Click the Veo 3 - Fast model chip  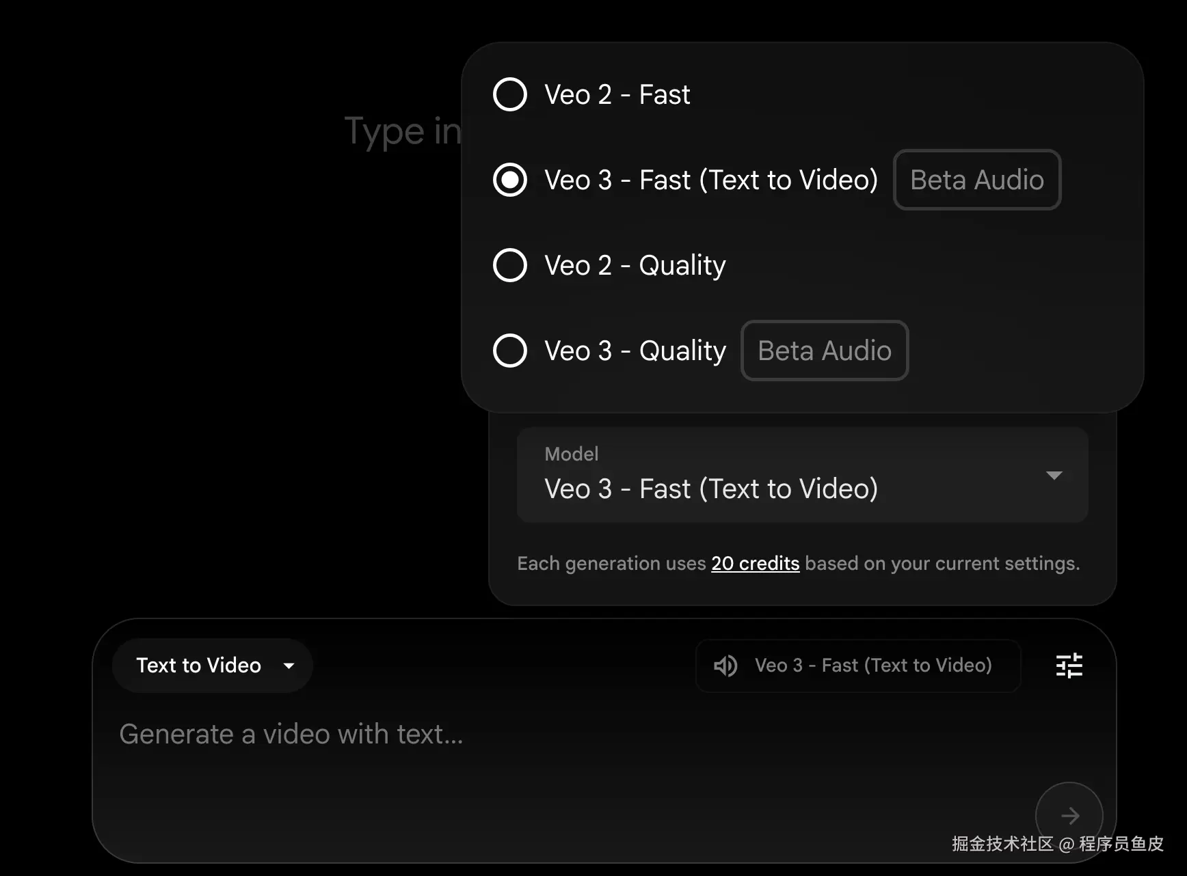pos(872,666)
